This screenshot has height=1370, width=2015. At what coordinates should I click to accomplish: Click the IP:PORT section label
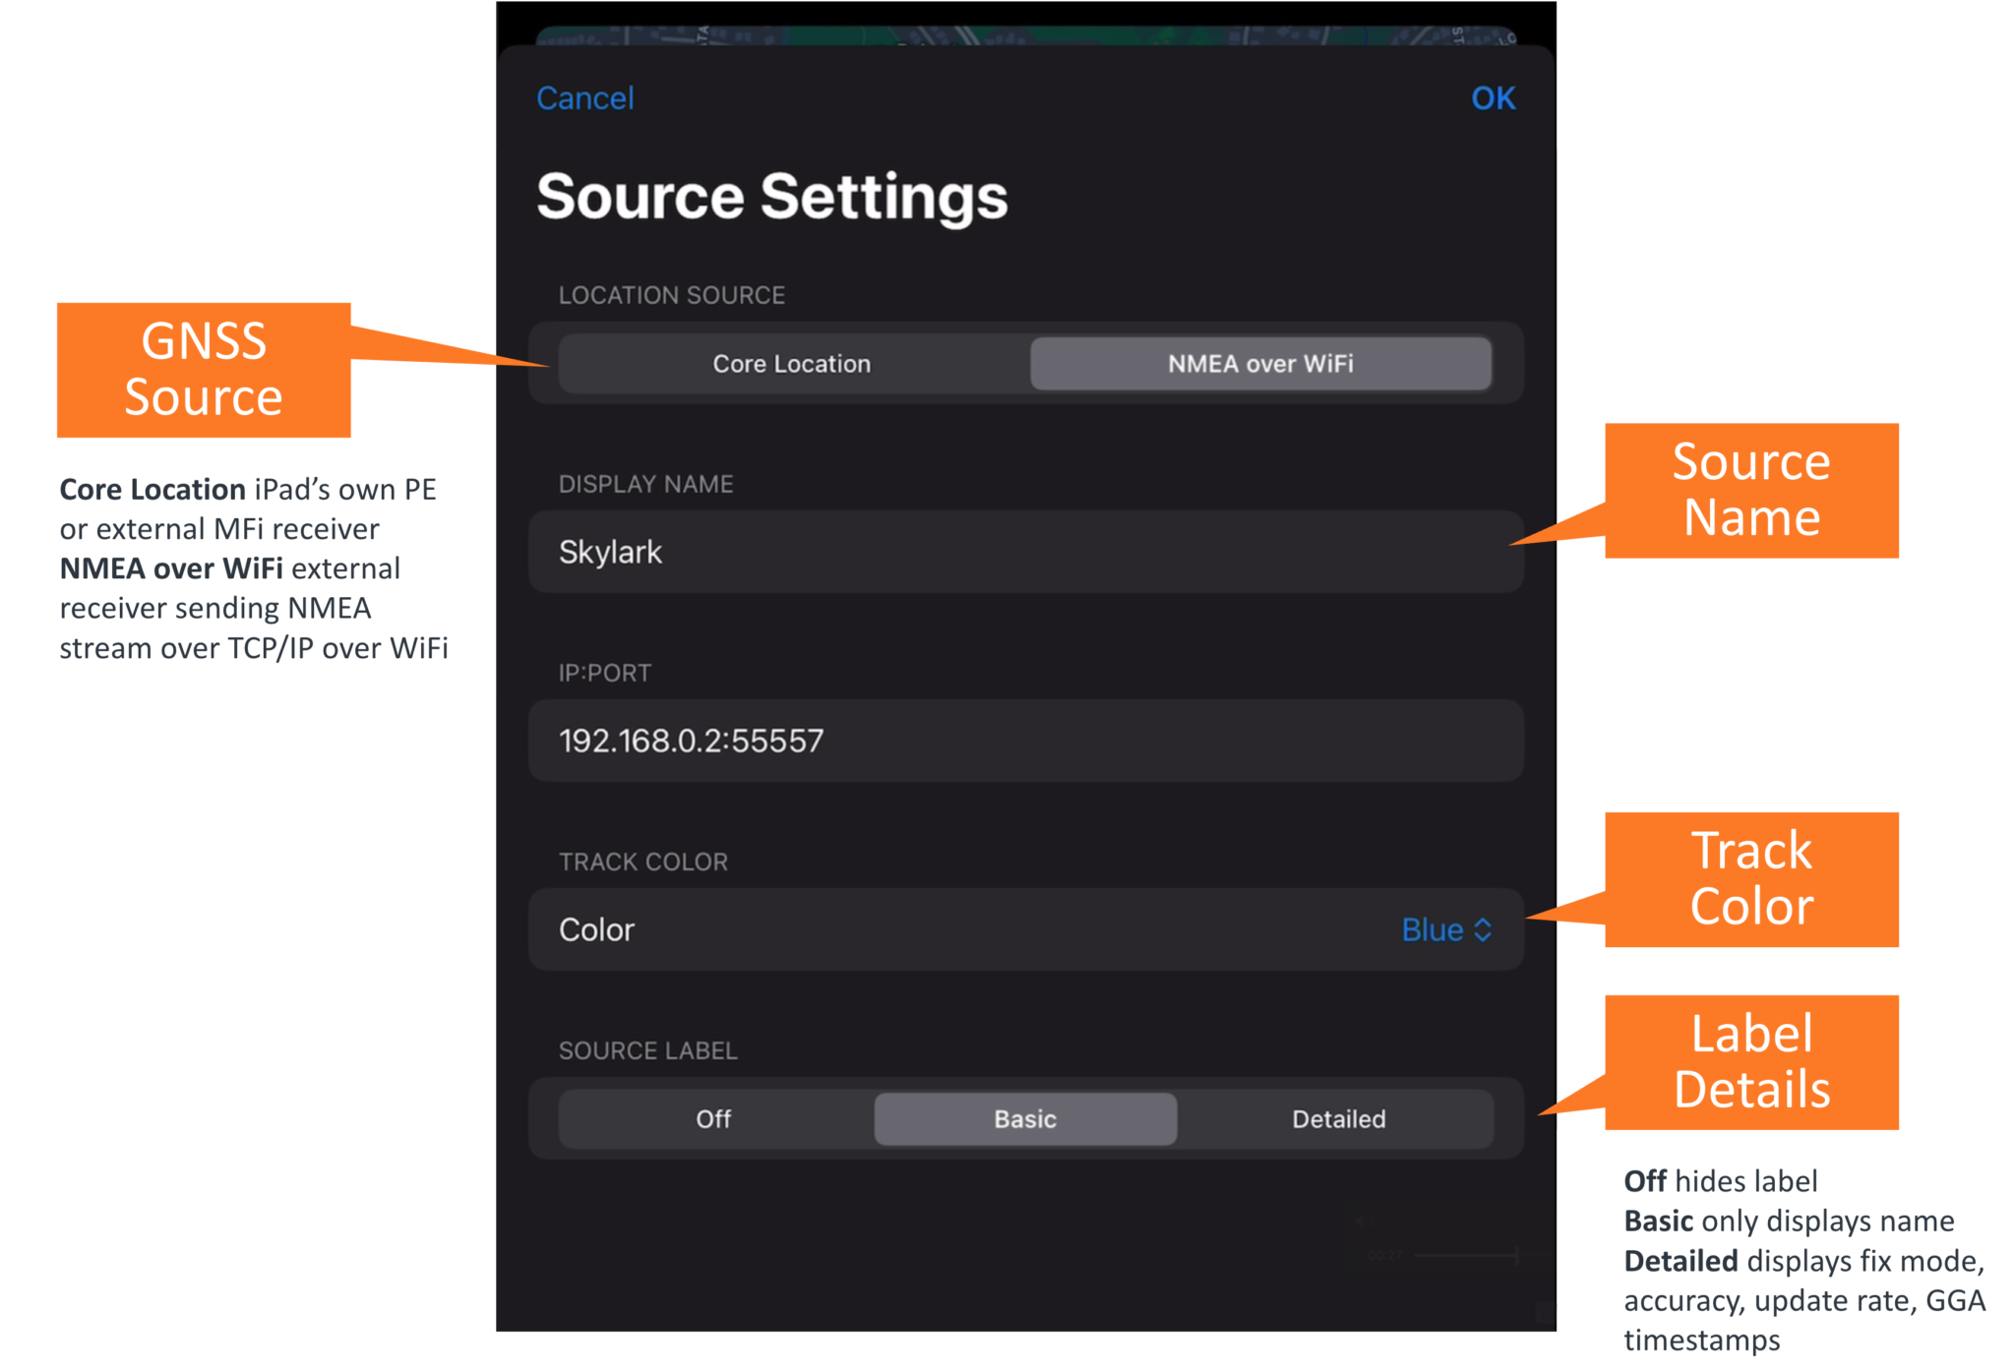(x=604, y=673)
